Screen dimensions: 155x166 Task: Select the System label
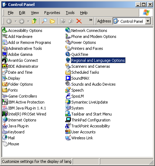pos(77,108)
